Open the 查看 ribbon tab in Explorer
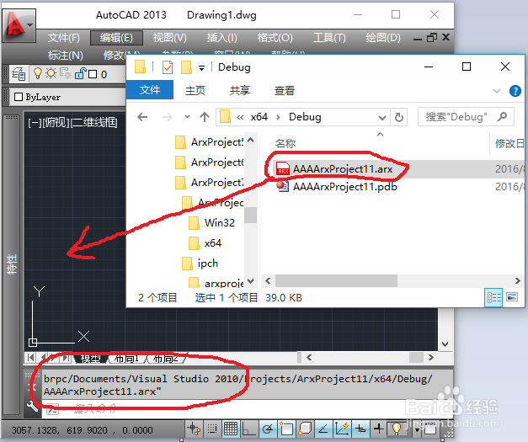 [x=284, y=91]
